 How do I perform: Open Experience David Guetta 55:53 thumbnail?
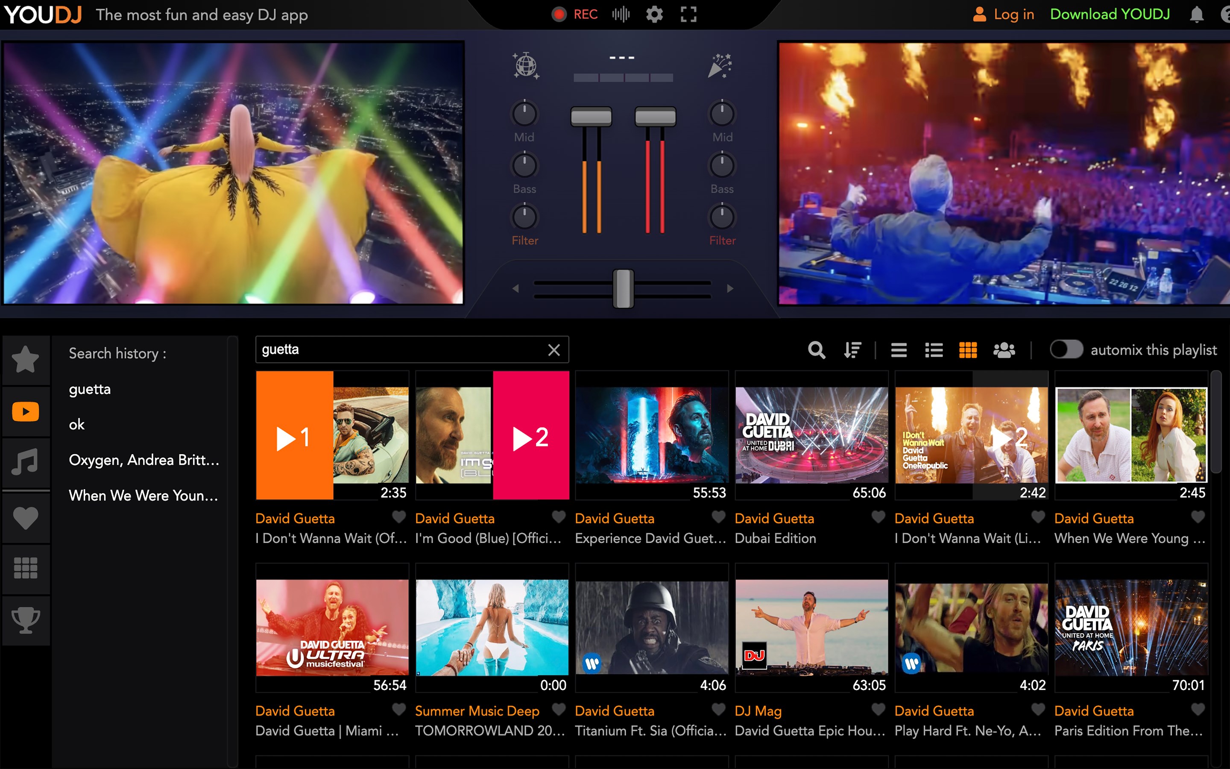(x=652, y=435)
